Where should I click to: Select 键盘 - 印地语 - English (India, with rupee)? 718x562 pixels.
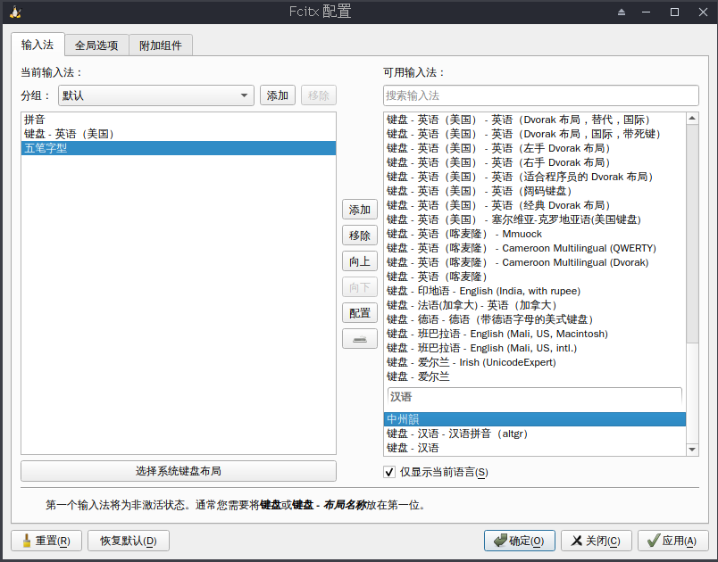click(x=535, y=291)
